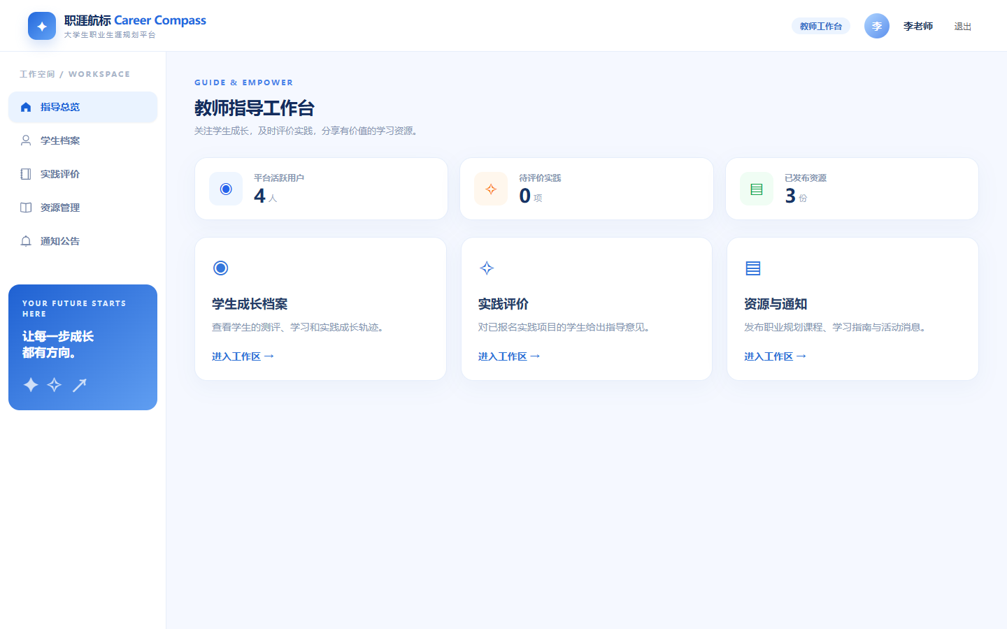Go to 资源管理 from the sidebar
1007x629 pixels.
point(83,208)
